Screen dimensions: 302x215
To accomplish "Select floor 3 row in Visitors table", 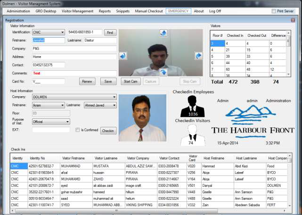I will click(x=248, y=43).
